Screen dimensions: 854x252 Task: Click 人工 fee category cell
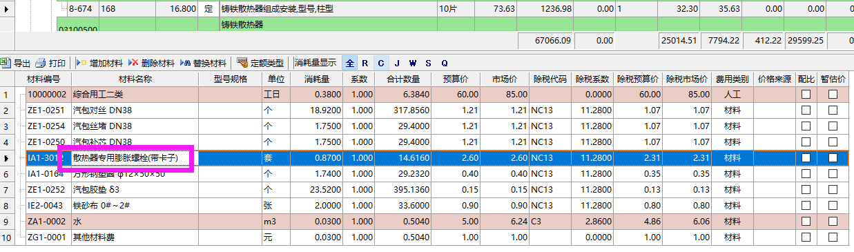click(732, 95)
